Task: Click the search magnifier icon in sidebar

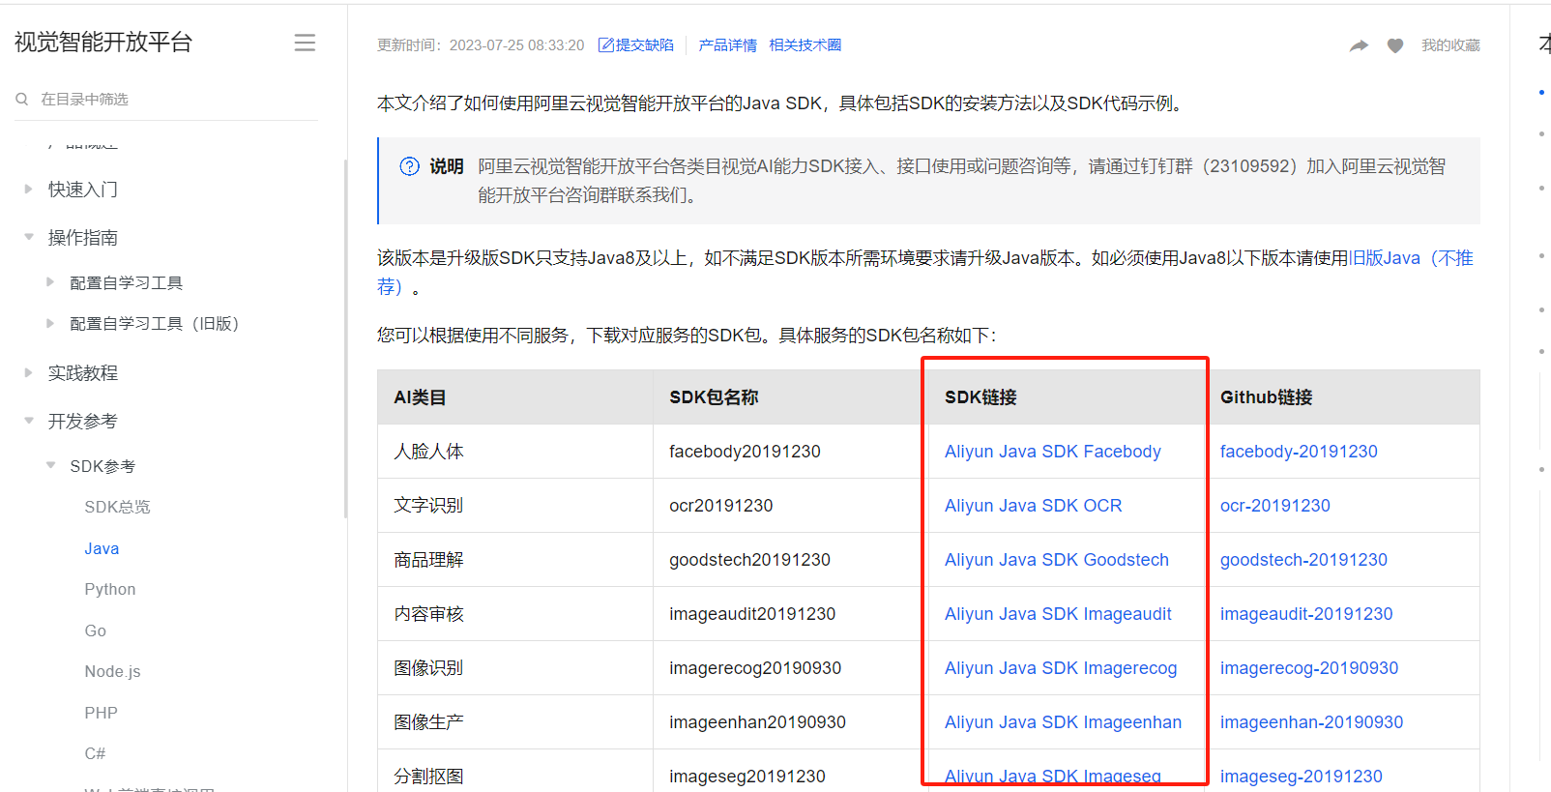Action: point(22,99)
